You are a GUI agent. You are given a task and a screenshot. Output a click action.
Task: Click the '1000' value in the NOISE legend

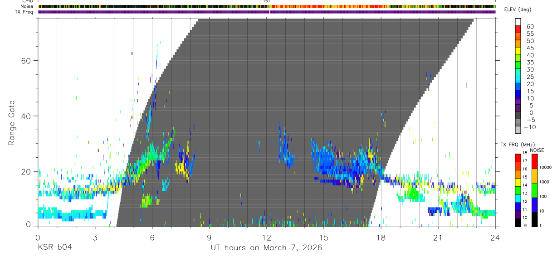pos(545,182)
